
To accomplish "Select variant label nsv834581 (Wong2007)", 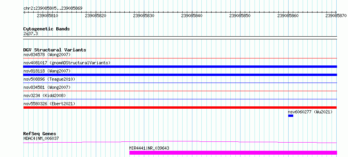I will (x=47, y=87).
